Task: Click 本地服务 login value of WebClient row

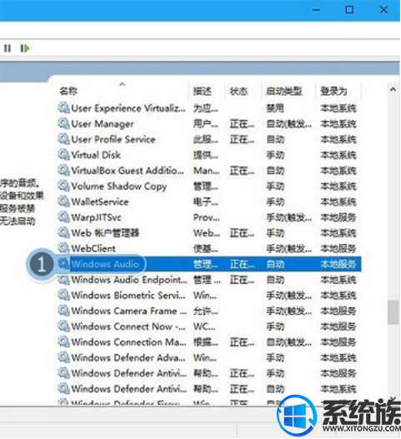Action: (338, 248)
